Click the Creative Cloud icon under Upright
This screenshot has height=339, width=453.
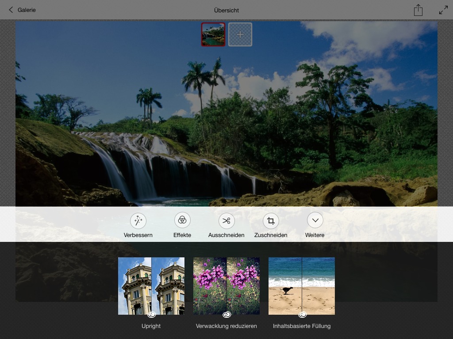[151, 315]
